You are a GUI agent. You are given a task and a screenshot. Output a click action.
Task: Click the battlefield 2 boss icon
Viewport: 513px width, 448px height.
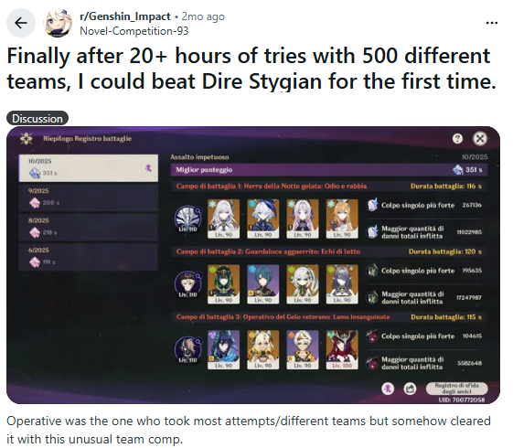(x=187, y=284)
